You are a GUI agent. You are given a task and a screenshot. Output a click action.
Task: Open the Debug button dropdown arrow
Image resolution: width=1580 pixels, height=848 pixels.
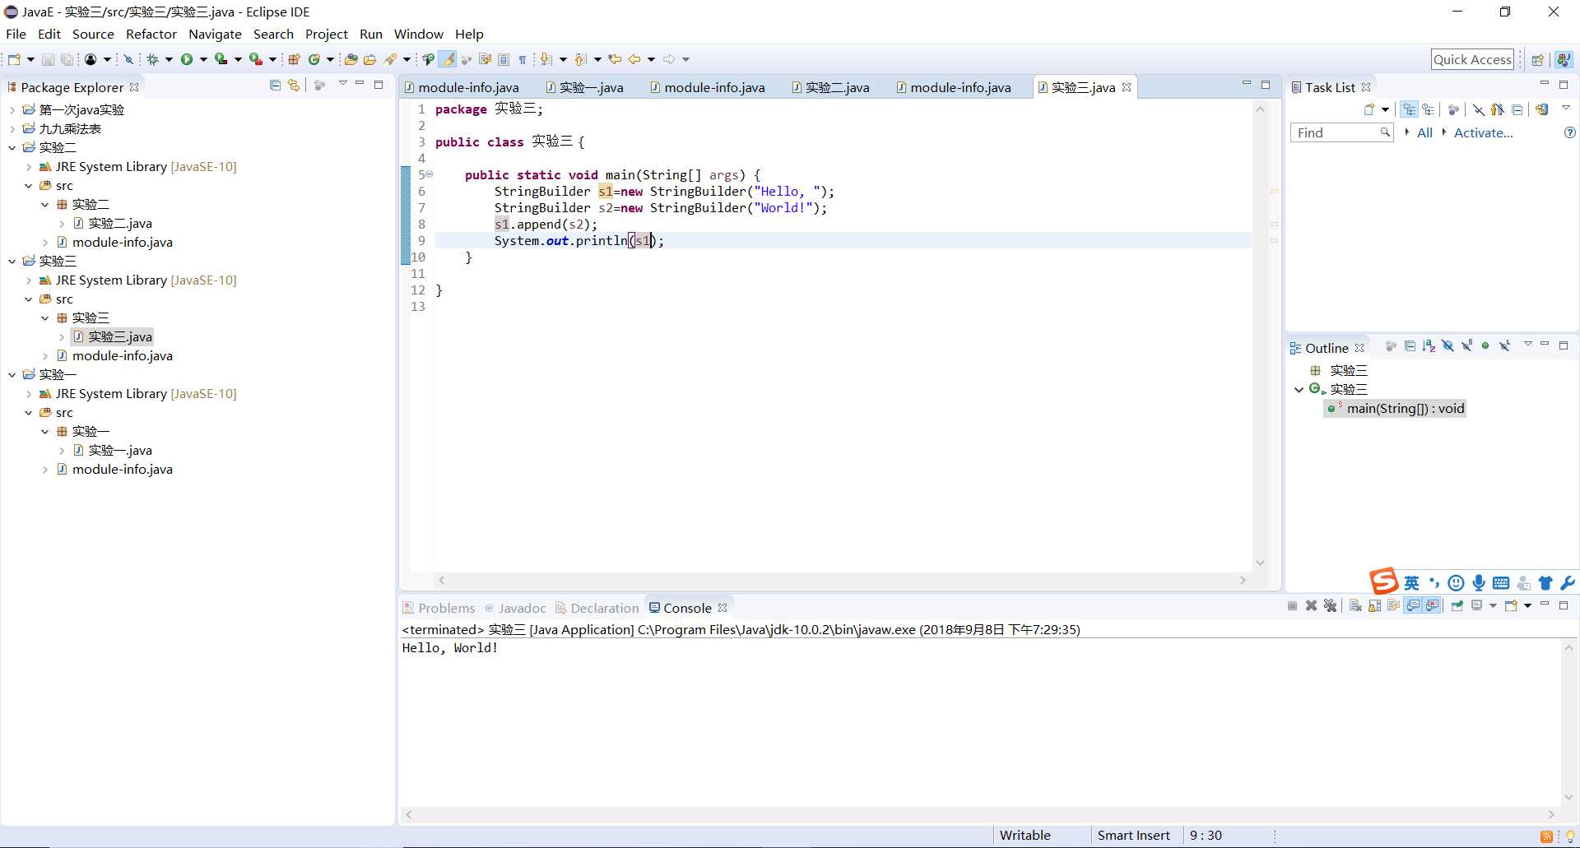coord(169,59)
